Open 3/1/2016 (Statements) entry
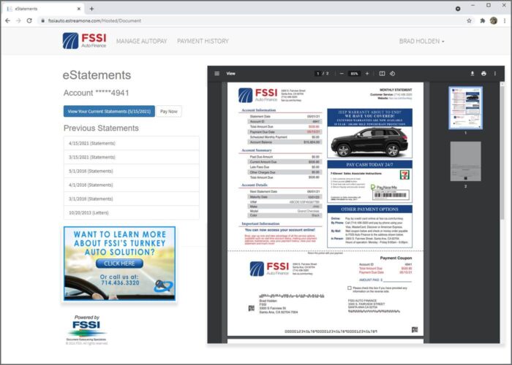Viewport: 512px width, 365px height. (x=131, y=199)
